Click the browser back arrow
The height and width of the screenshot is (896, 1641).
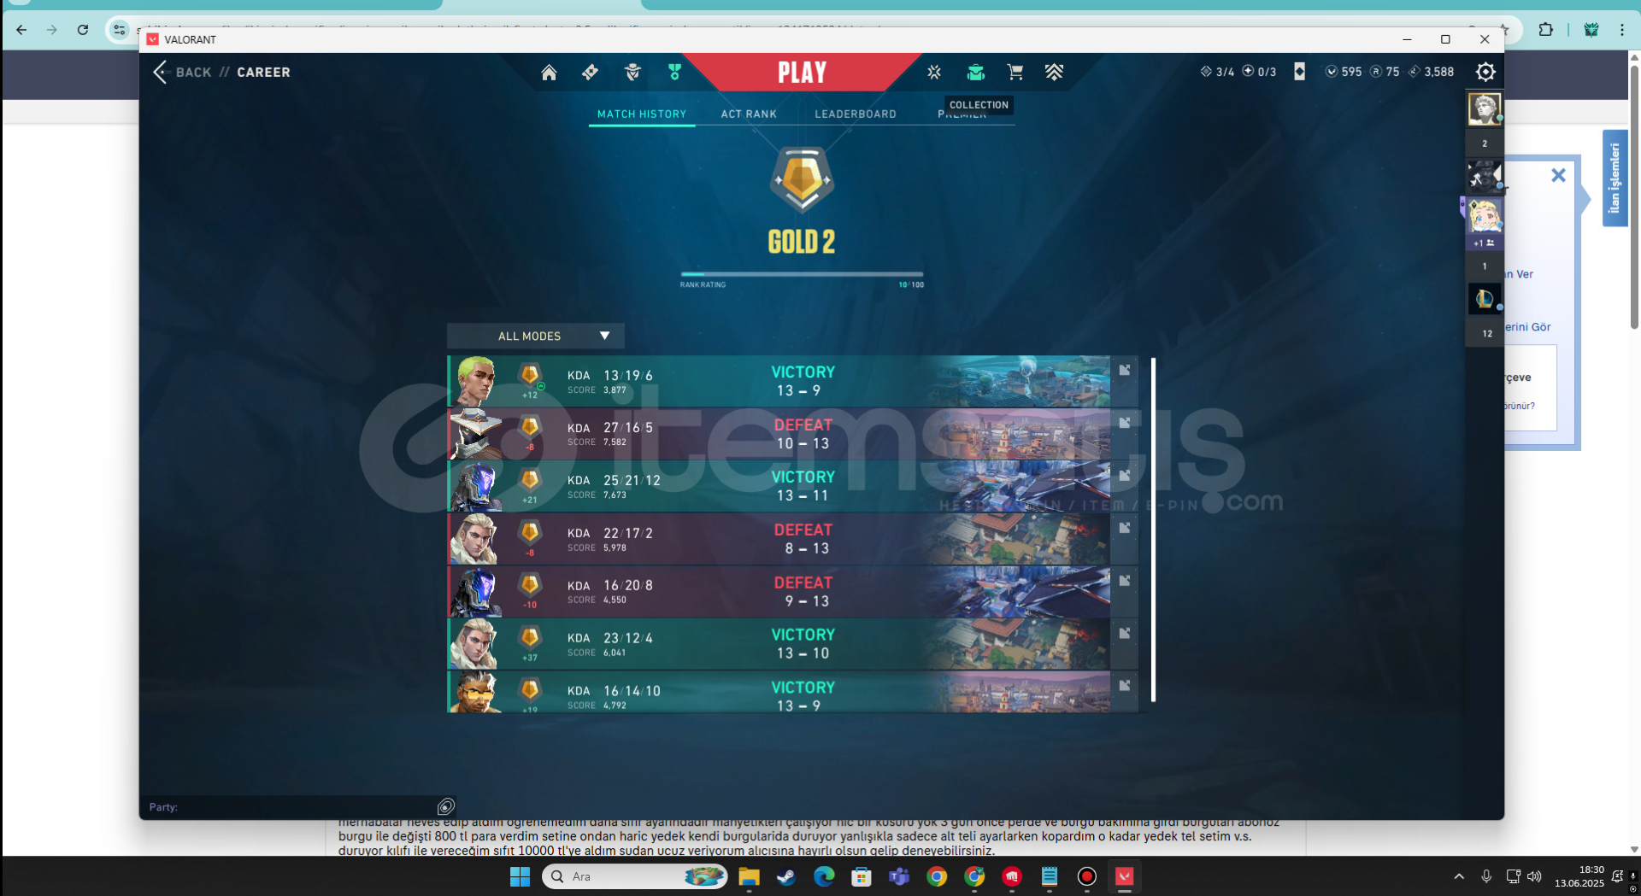click(x=21, y=30)
